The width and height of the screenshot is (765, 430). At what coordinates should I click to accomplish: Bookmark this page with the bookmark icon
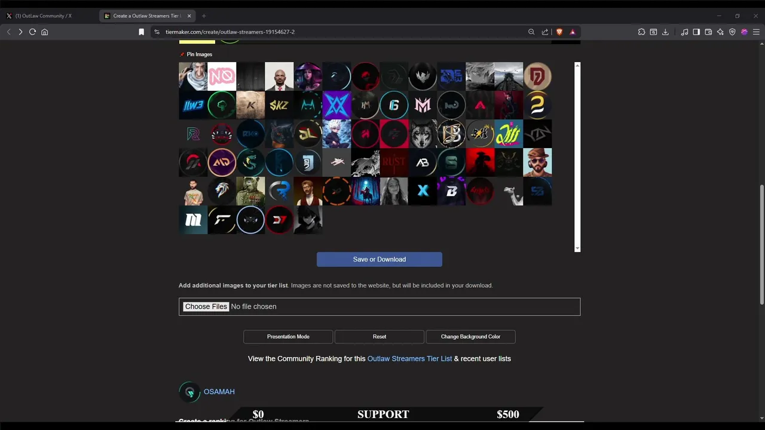[x=141, y=32]
